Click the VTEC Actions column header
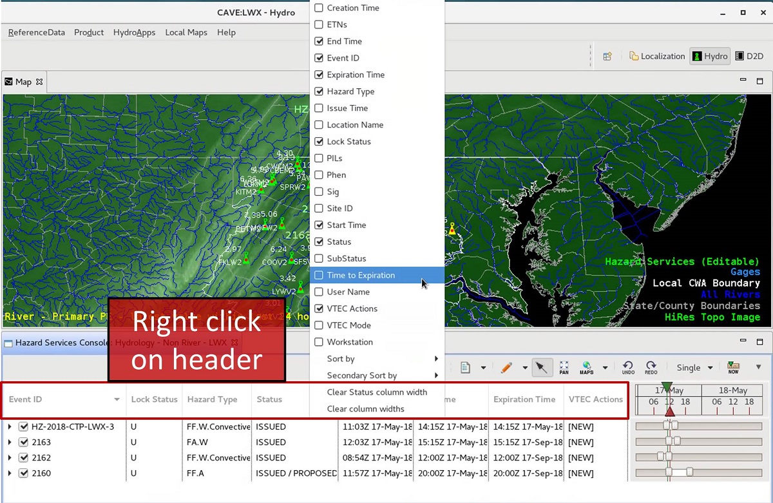 coord(595,399)
